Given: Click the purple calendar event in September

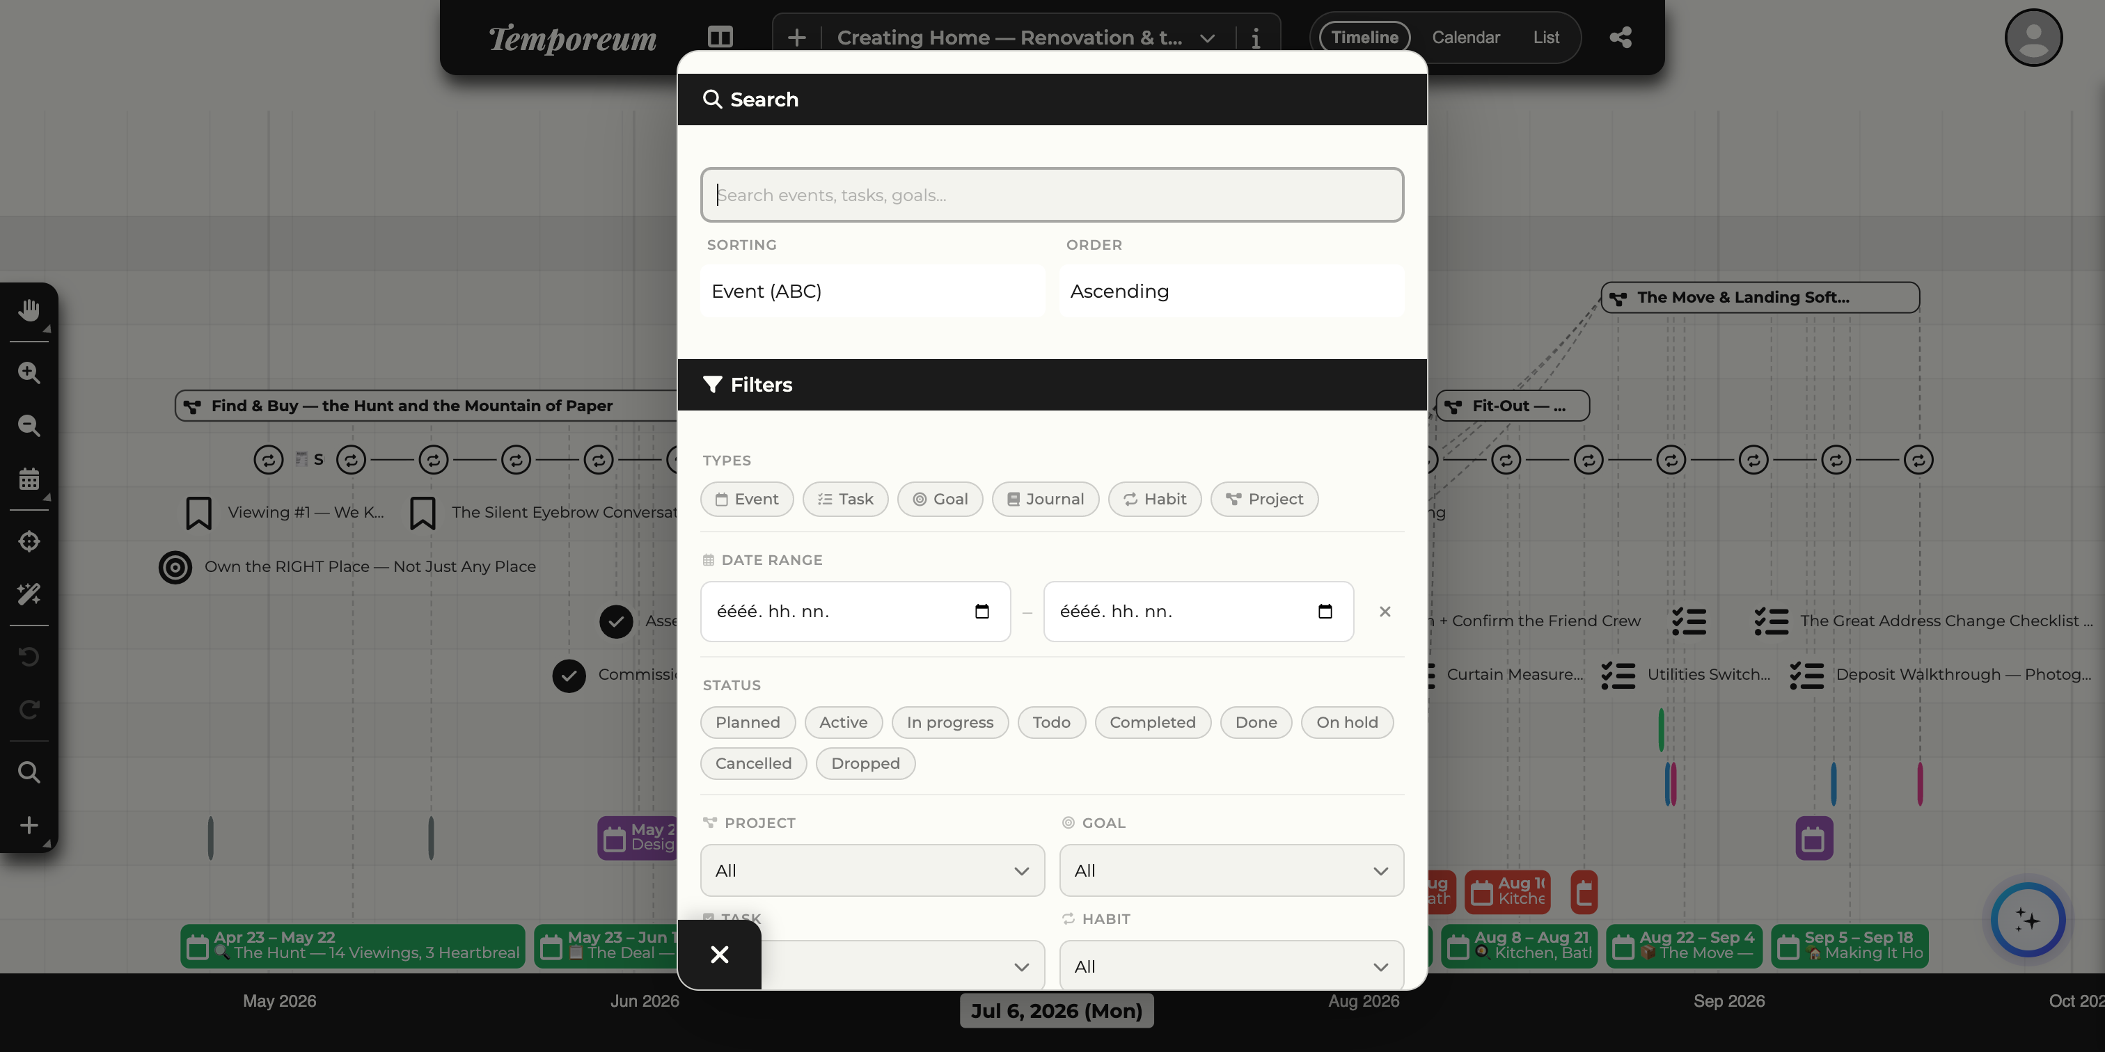Looking at the screenshot, I should click(x=1814, y=838).
